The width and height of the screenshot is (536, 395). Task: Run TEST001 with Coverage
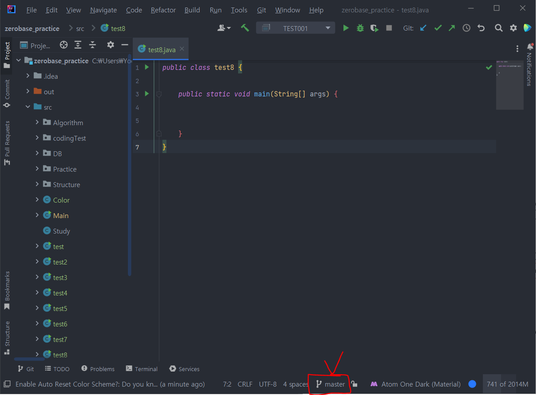[x=374, y=27]
